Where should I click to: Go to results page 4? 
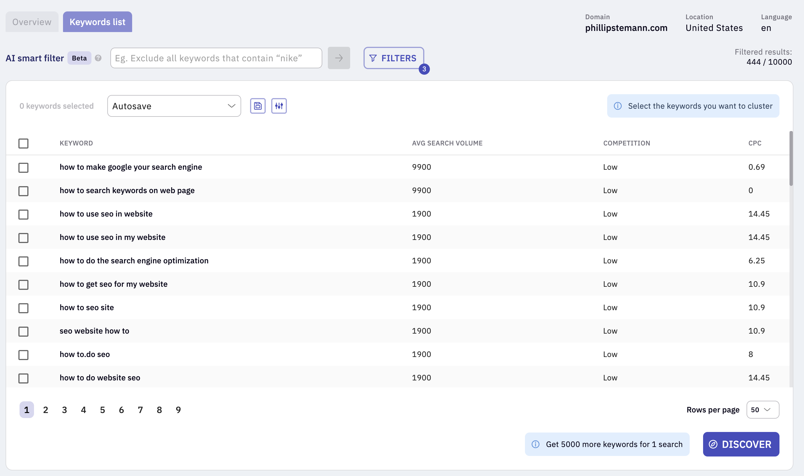(83, 410)
